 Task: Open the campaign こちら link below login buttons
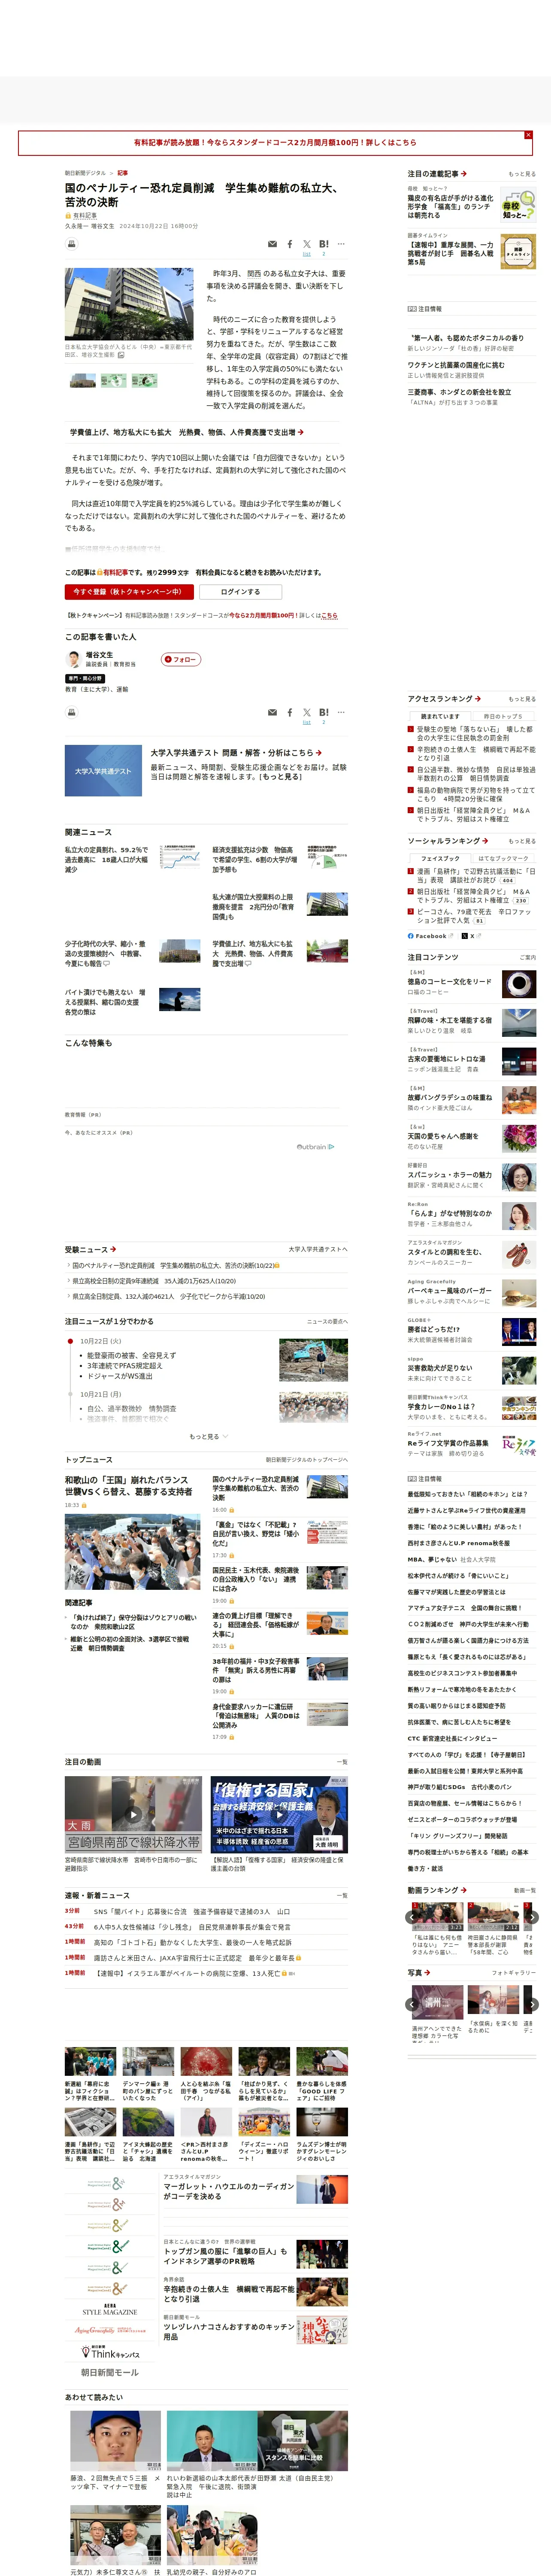pos(330,616)
